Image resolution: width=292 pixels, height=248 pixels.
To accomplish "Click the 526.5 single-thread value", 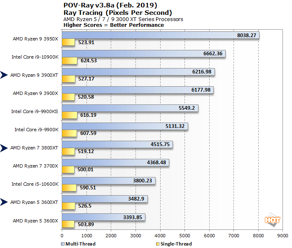I will click(85, 206).
